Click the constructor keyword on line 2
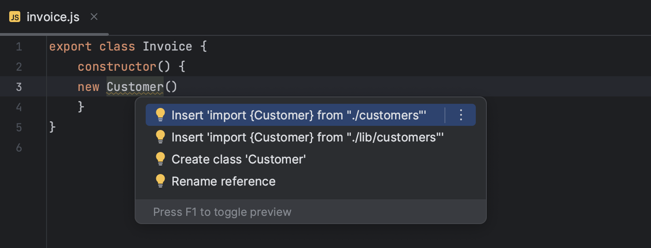The height and width of the screenshot is (248, 651). click(x=117, y=67)
